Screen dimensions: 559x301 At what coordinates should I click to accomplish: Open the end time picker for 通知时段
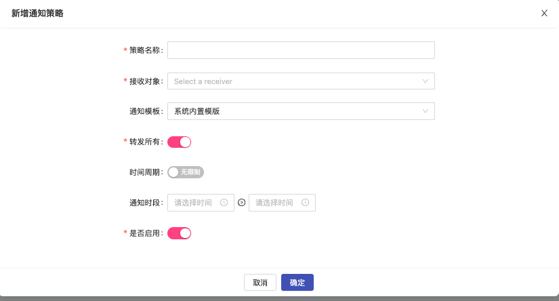tap(276, 203)
